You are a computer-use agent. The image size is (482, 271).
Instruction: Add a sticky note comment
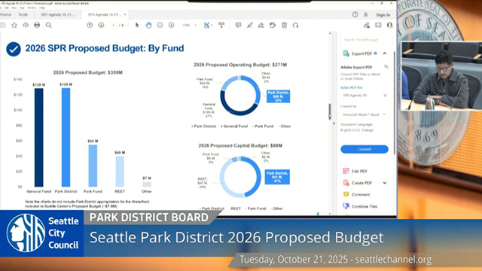coord(238,25)
